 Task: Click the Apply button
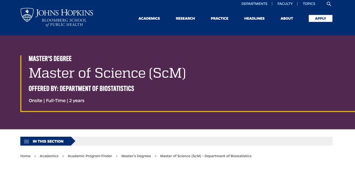pos(320,18)
